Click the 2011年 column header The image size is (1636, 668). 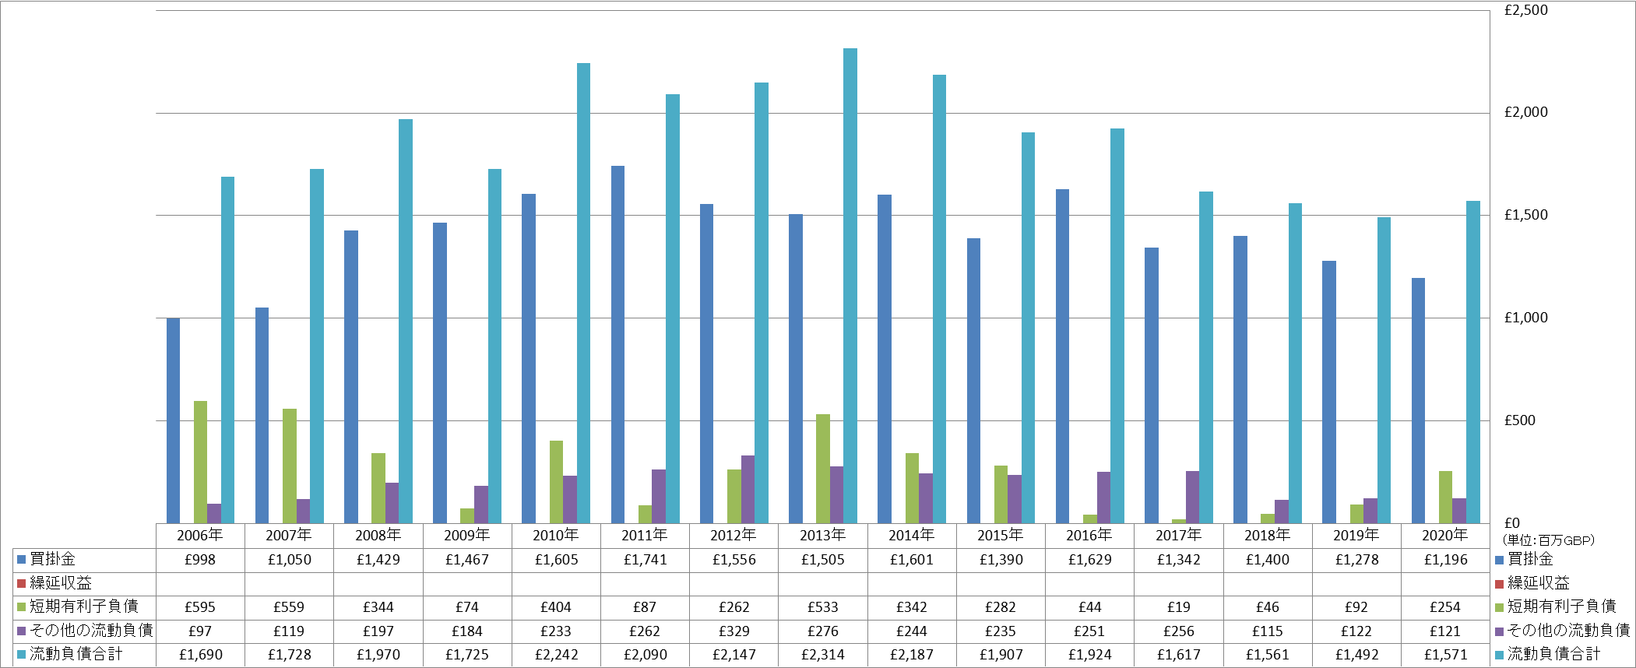(x=645, y=536)
